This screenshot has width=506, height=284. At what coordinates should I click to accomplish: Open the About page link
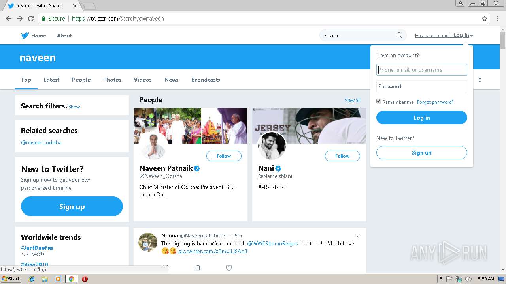[64, 35]
